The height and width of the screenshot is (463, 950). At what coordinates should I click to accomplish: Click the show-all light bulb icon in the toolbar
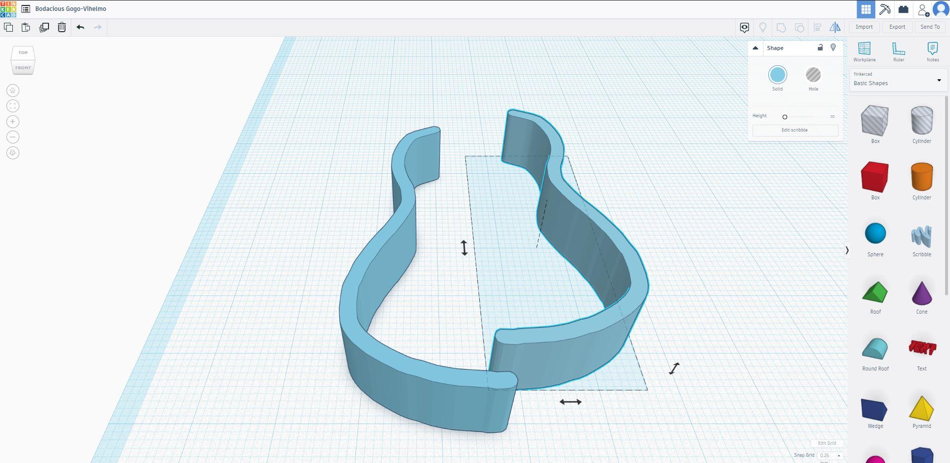point(763,28)
